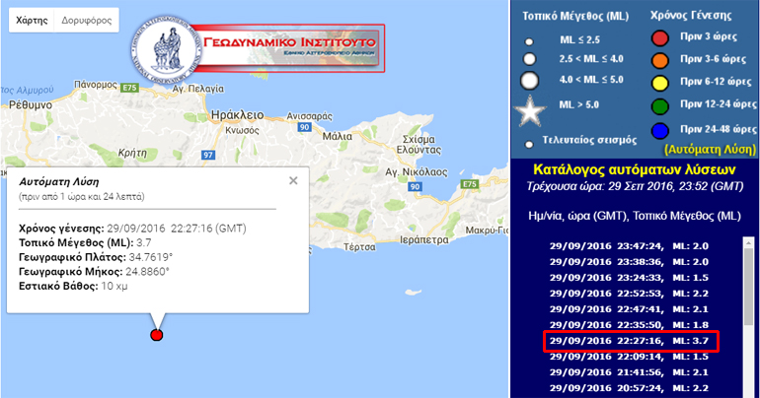The image size is (760, 398).
Task: Click the National Observatory round seal
Action: point(166,49)
